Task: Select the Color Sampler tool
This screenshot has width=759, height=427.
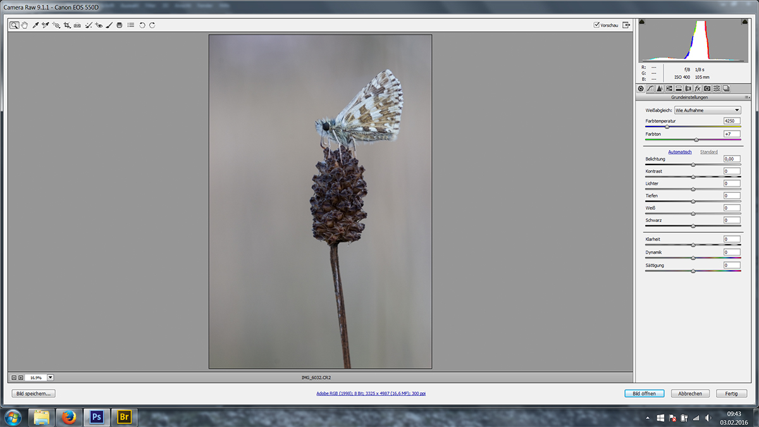Action: [46, 25]
